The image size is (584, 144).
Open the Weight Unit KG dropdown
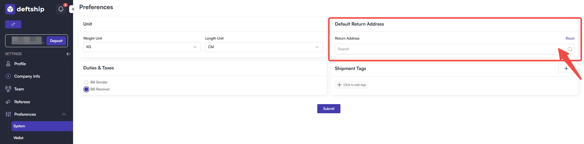pos(142,47)
